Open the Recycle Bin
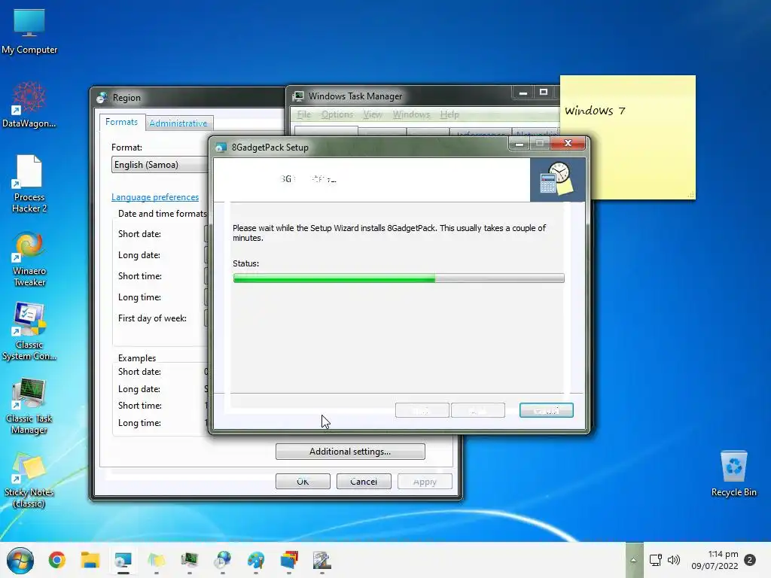Viewport: 771px width, 578px height. [733, 473]
